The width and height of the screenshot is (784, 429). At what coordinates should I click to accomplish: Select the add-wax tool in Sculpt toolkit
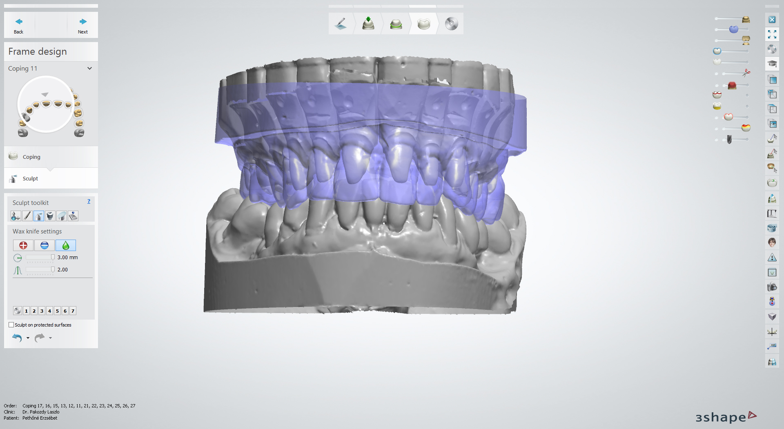(23, 245)
